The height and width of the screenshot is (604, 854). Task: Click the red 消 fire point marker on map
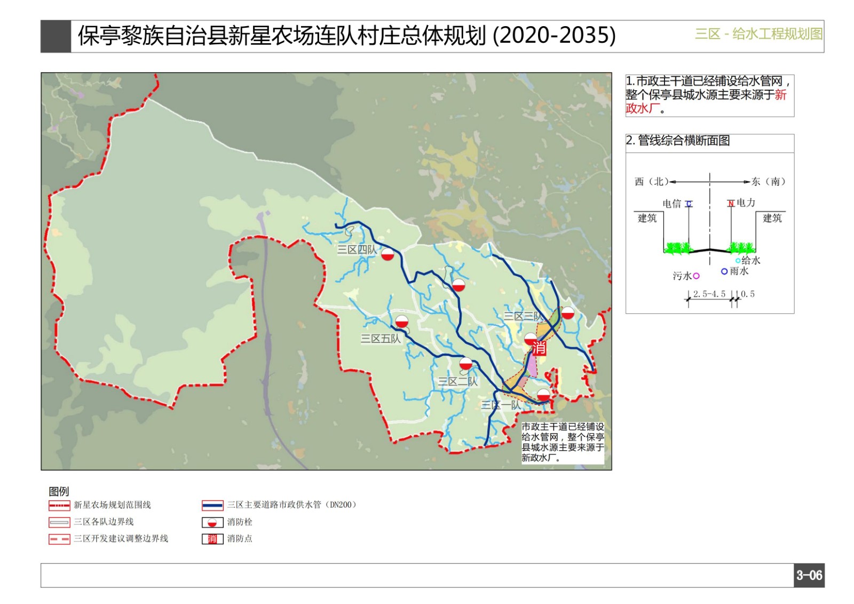539,348
